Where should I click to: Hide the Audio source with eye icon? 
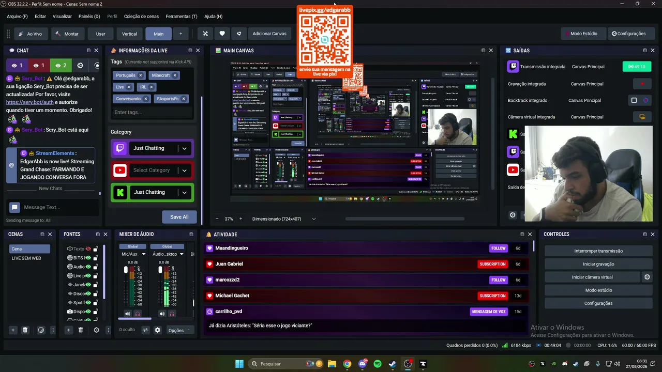88,267
